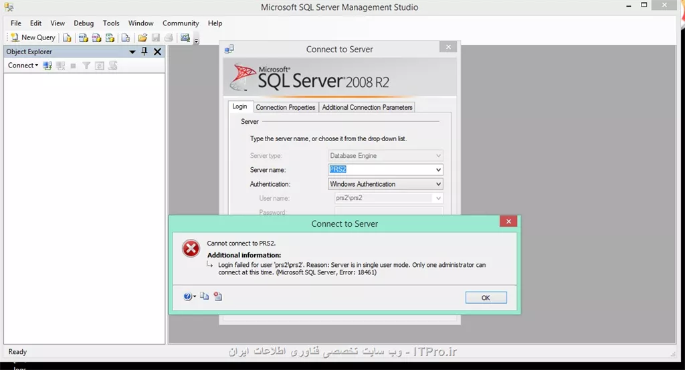Click copy message text icon
The image size is (685, 370).
coord(204,296)
